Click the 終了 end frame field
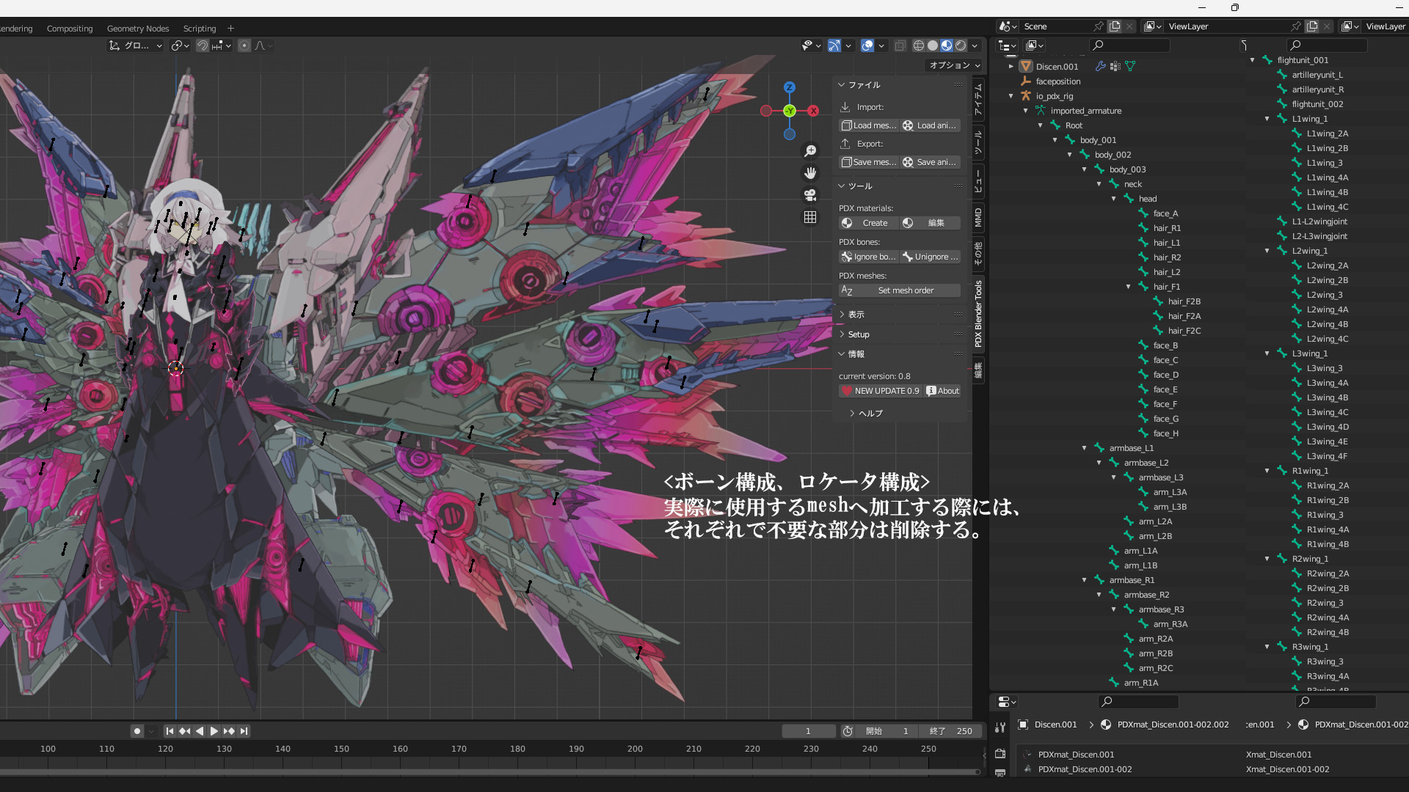The image size is (1409, 792). pos(951,731)
